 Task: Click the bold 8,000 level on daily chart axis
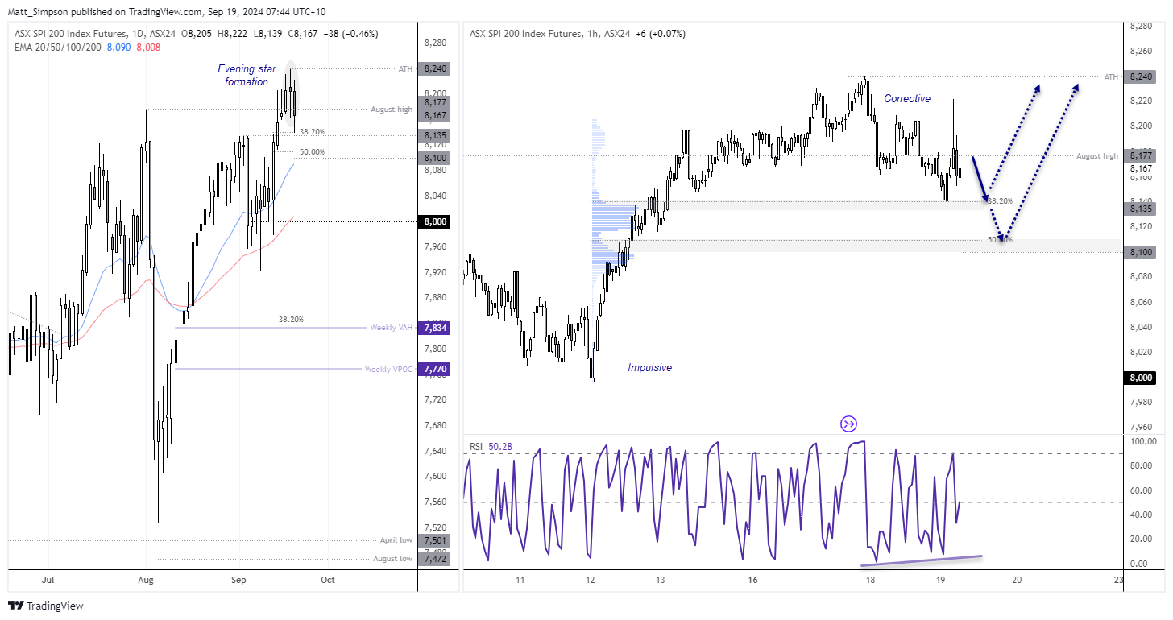tap(436, 221)
